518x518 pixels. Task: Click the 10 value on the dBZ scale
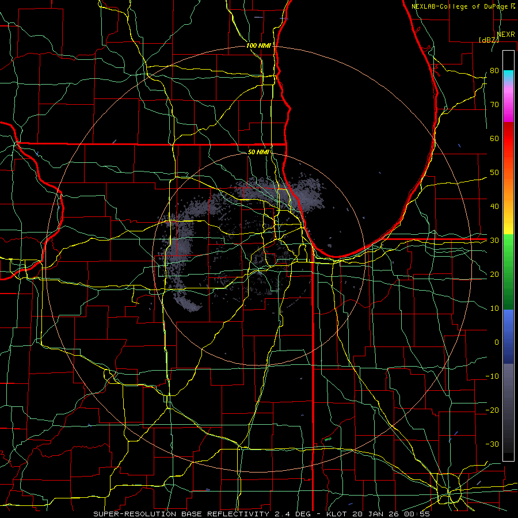click(x=494, y=308)
